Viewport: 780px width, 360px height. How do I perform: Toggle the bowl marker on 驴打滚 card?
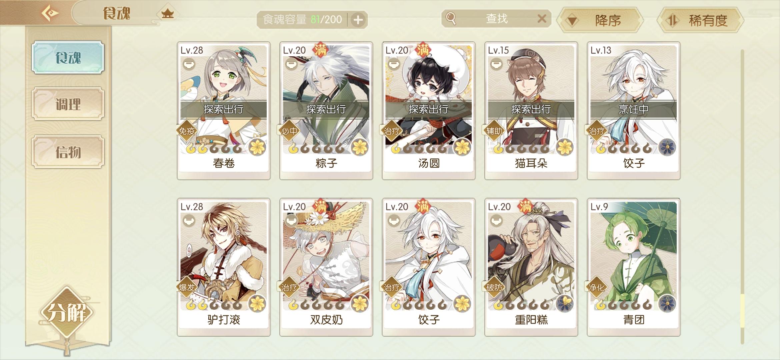189,221
